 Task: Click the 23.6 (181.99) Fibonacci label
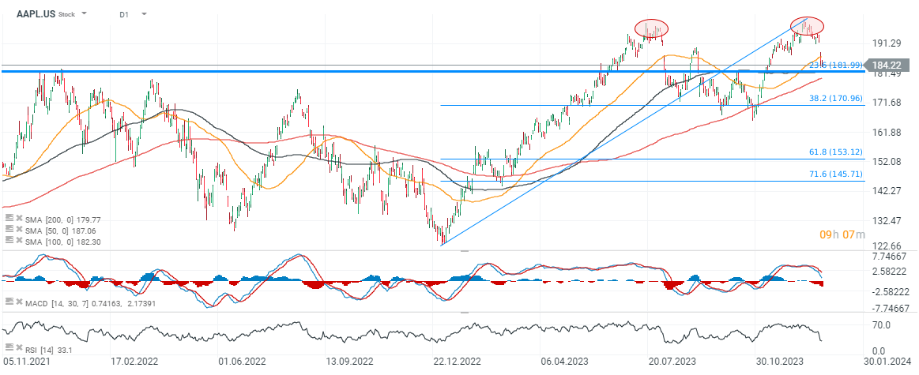click(836, 65)
